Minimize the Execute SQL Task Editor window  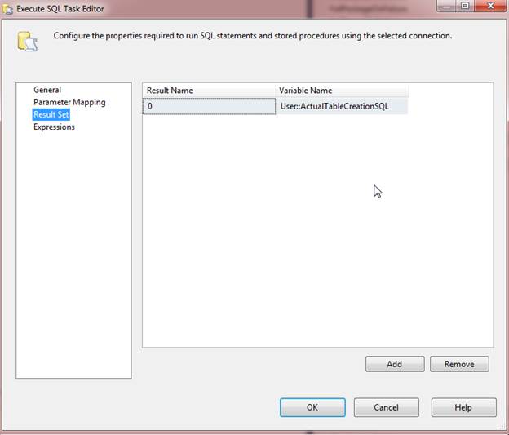(446, 7)
